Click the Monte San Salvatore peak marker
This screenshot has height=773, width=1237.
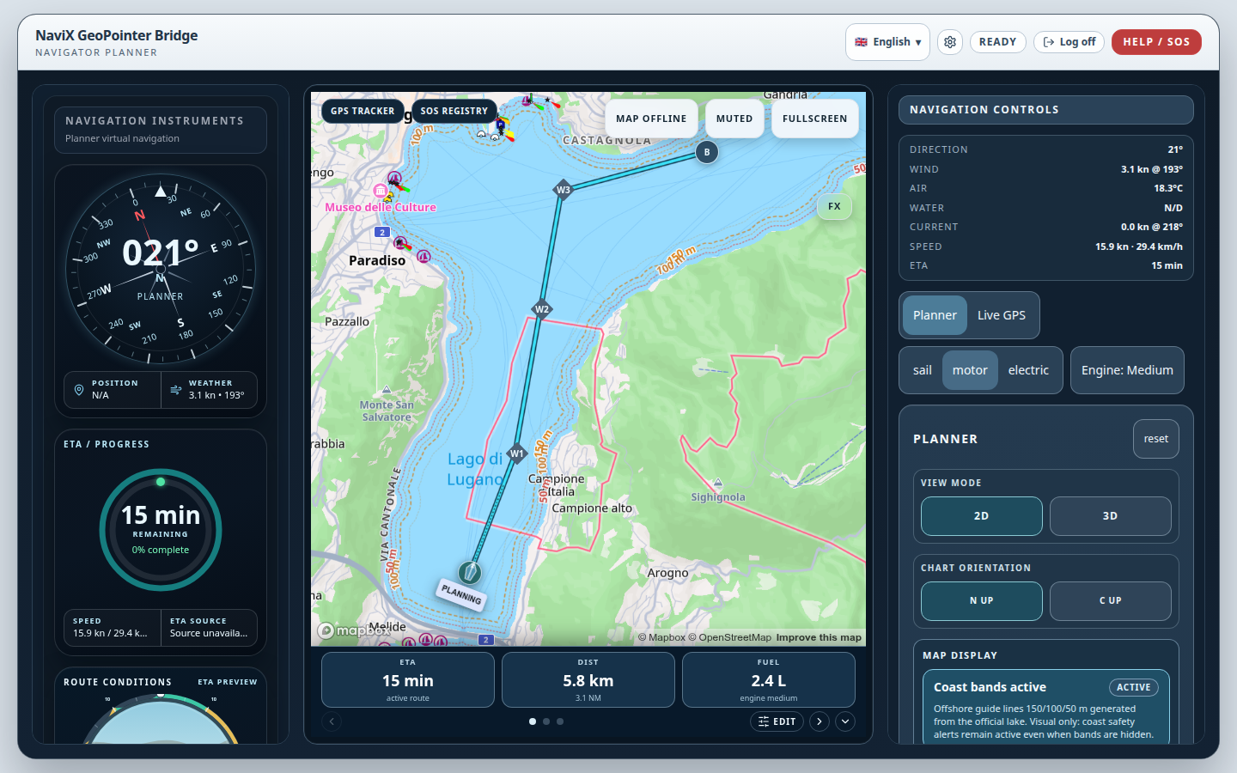pos(387,390)
